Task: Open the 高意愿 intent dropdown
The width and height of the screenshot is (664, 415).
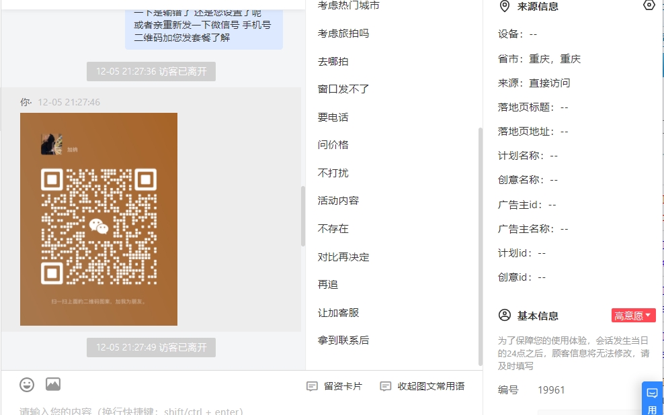Action: [x=634, y=316]
